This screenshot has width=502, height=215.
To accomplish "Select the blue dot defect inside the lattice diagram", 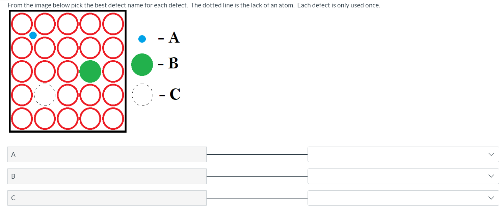I will pos(33,35).
